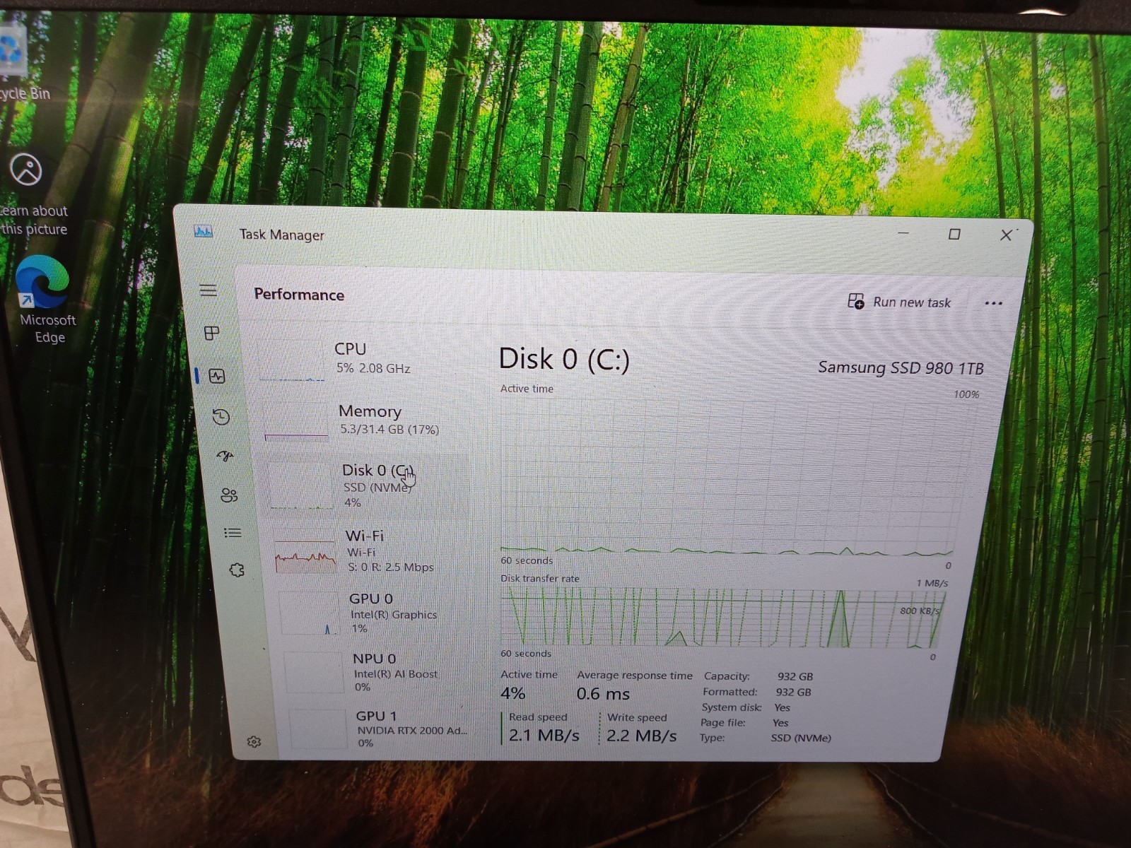Image resolution: width=1131 pixels, height=848 pixels.
Task: Click the CPU usage mini graph
Action: pyautogui.click(x=292, y=360)
